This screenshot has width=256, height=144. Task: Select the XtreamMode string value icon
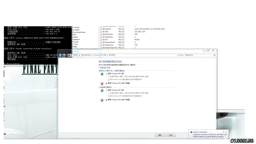coord(103,42)
